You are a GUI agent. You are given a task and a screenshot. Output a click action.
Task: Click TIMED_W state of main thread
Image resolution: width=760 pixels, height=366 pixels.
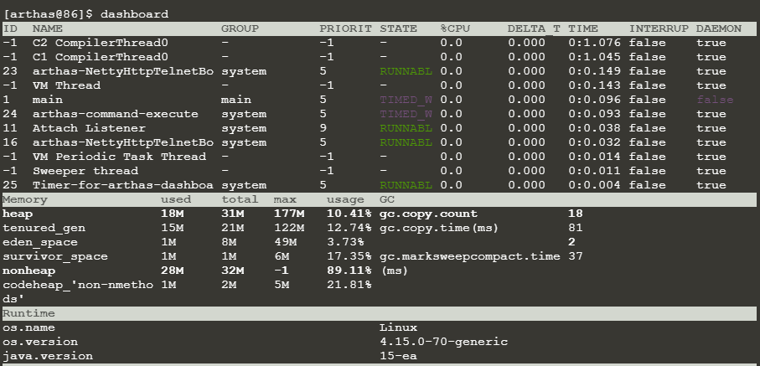point(406,100)
